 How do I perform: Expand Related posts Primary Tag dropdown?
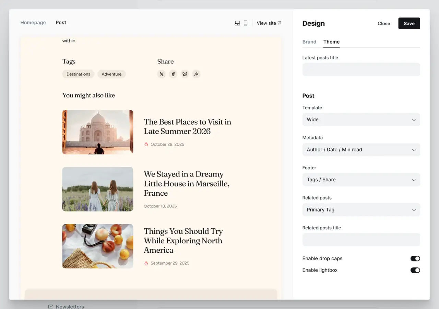coord(361,210)
